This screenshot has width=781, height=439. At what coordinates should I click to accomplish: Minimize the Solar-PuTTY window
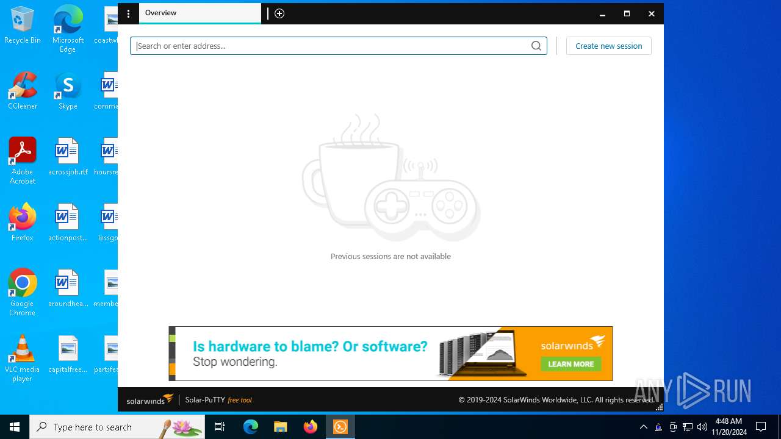(602, 13)
